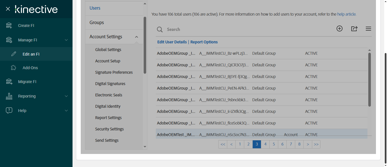Collapse the Manage FI menu chevron
The height and width of the screenshot is (167, 387).
pos(66,40)
